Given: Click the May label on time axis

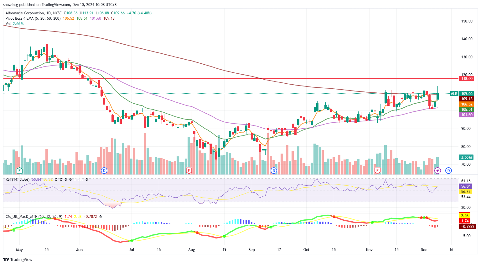Looking at the screenshot, I should click(19, 250).
